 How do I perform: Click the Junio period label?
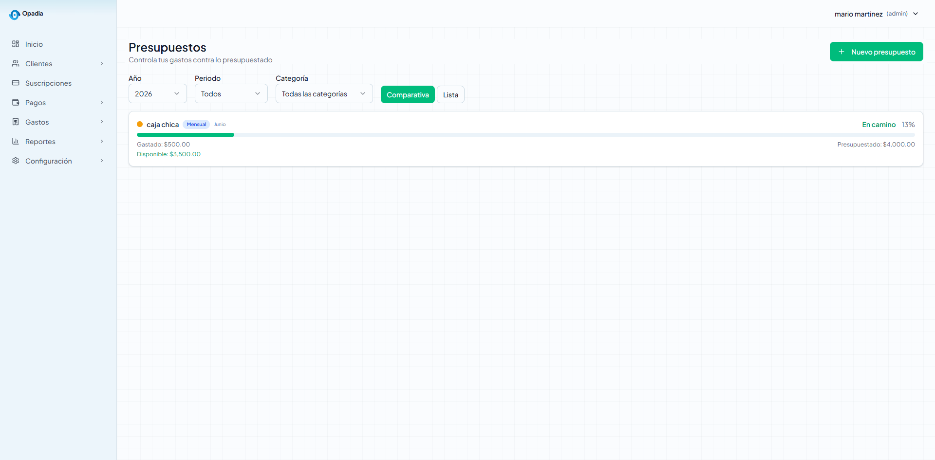[220, 125]
